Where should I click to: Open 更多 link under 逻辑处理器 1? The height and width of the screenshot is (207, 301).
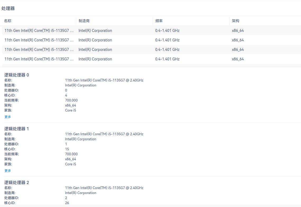(x=8, y=171)
